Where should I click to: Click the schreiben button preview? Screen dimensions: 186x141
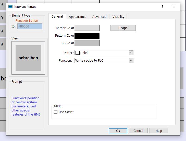pyautogui.click(x=28, y=58)
